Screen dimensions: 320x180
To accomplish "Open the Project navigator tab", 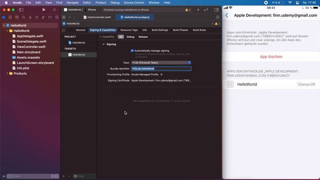I will click(3, 17).
